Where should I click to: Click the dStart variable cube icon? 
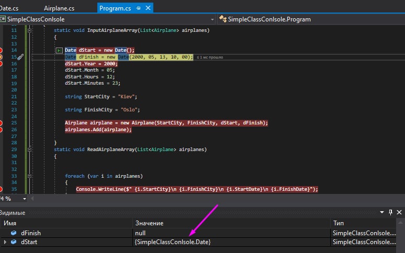click(x=14, y=242)
